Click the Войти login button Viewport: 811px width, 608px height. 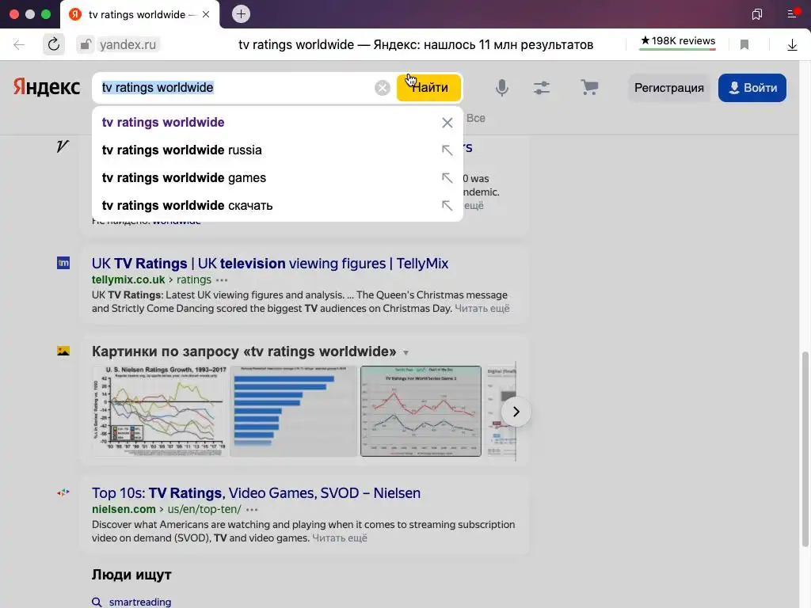752,88
